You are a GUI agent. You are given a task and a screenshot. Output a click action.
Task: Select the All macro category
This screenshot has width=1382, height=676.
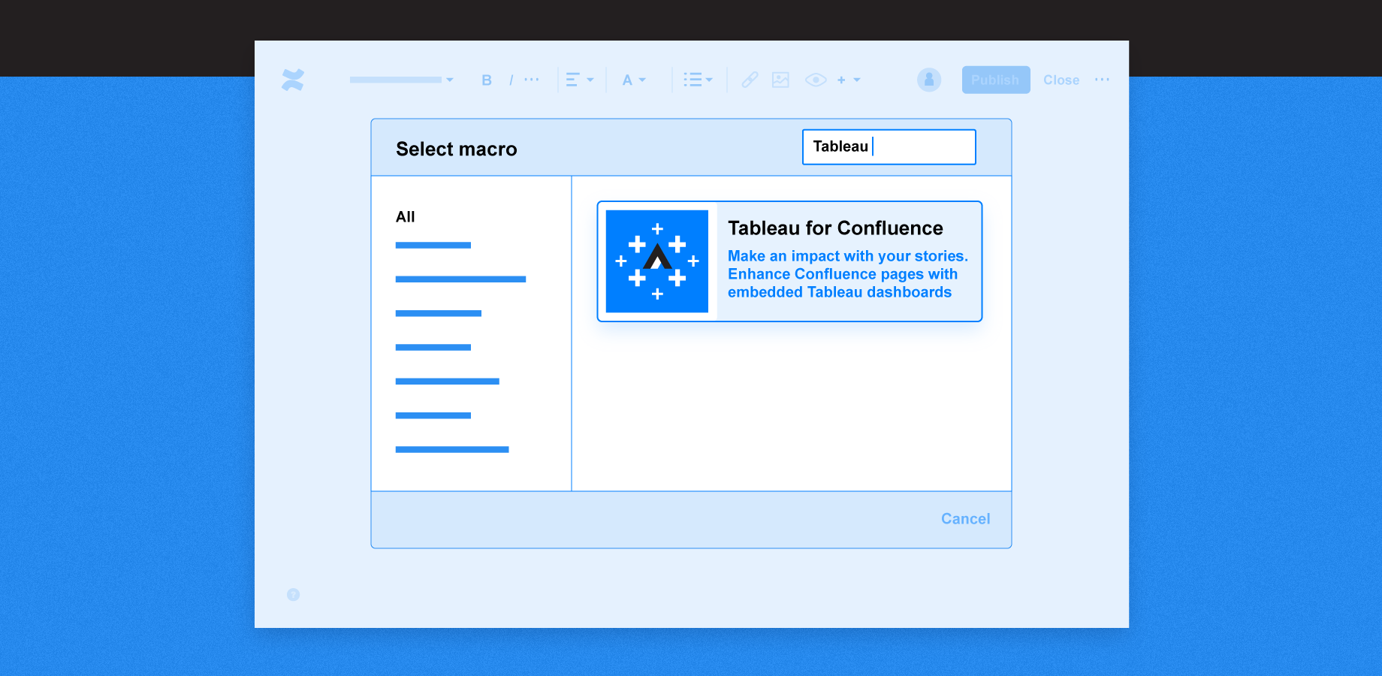coord(406,216)
